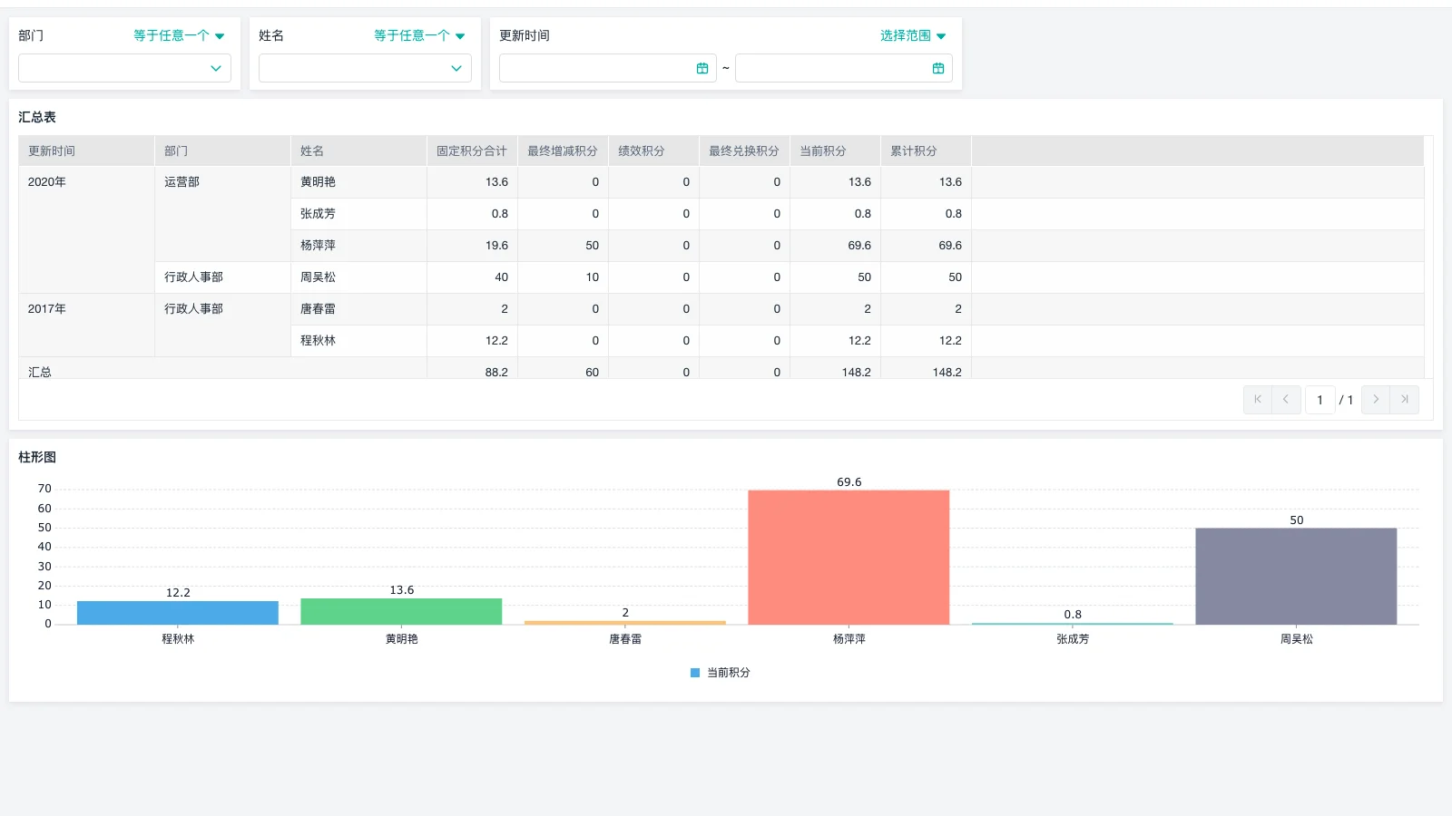Go to previous page arrow

(x=1286, y=400)
